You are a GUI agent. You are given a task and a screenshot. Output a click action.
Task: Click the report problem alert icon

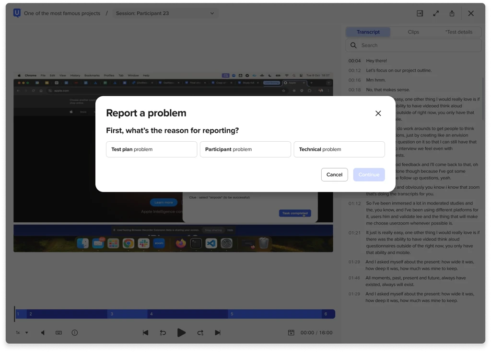[75, 332]
